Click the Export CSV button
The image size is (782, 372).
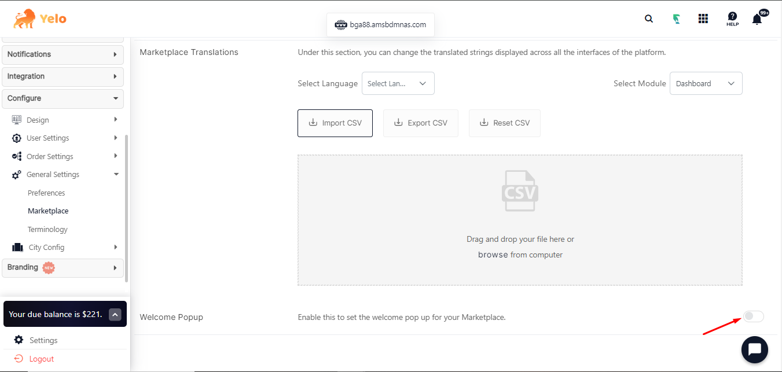pos(421,123)
